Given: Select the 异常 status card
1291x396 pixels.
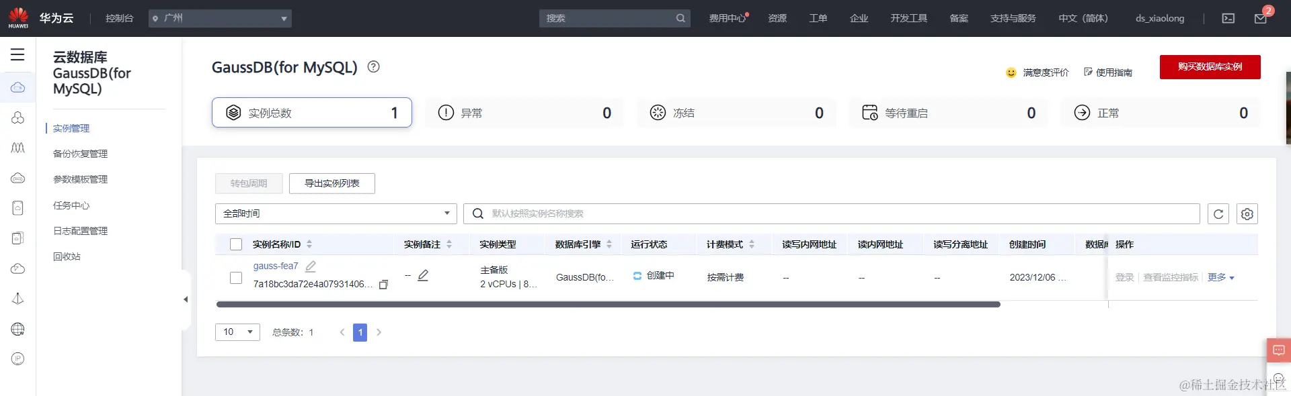Looking at the screenshot, I should pos(524,113).
